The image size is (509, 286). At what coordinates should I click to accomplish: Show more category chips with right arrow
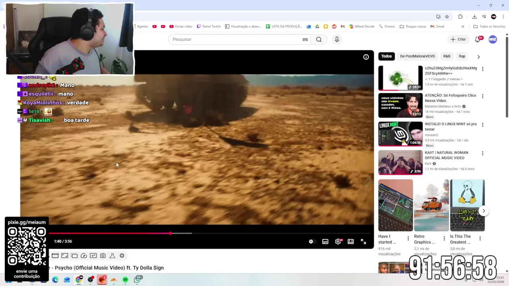coord(478,57)
